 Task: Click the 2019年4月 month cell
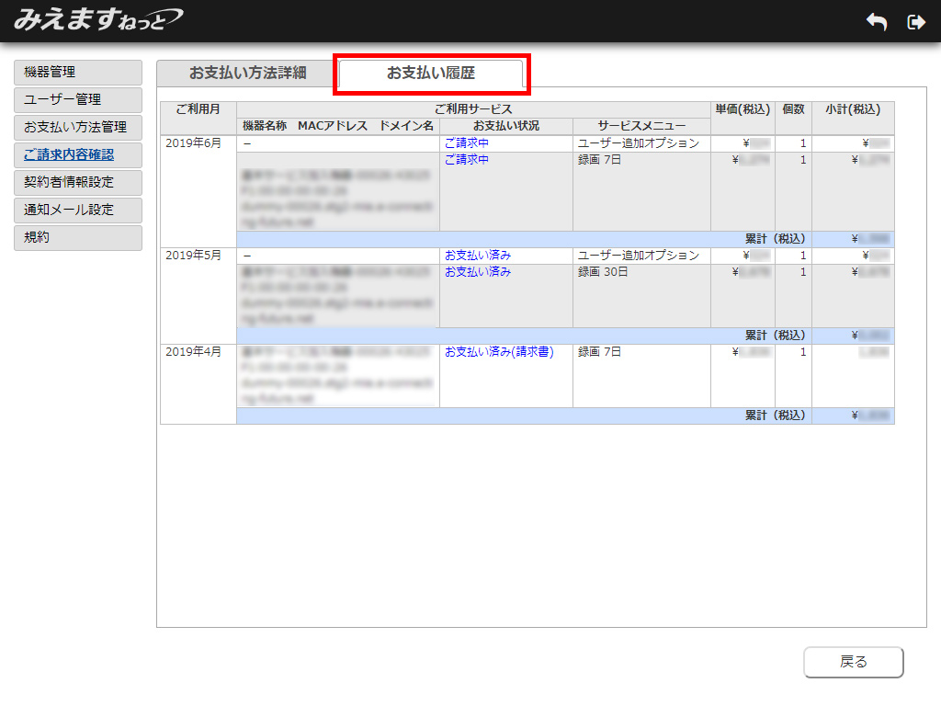pos(194,352)
